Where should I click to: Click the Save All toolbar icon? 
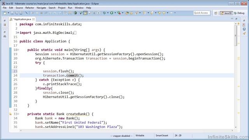pyautogui.click(x=16, y=13)
